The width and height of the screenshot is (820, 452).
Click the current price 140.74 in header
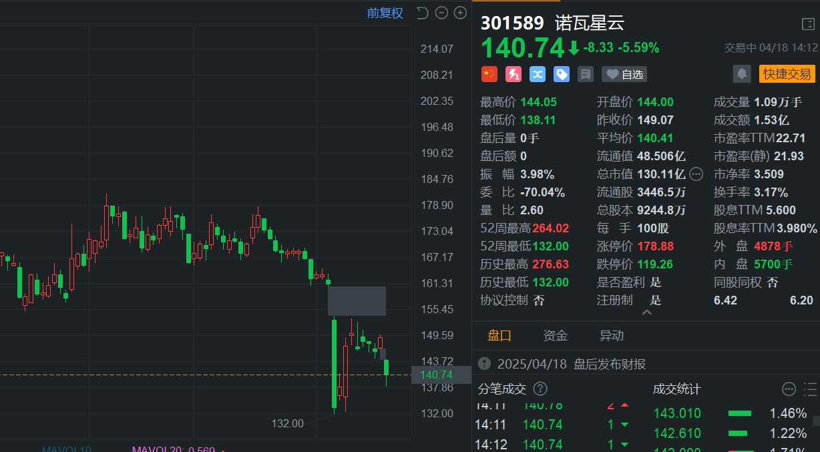coord(523,47)
